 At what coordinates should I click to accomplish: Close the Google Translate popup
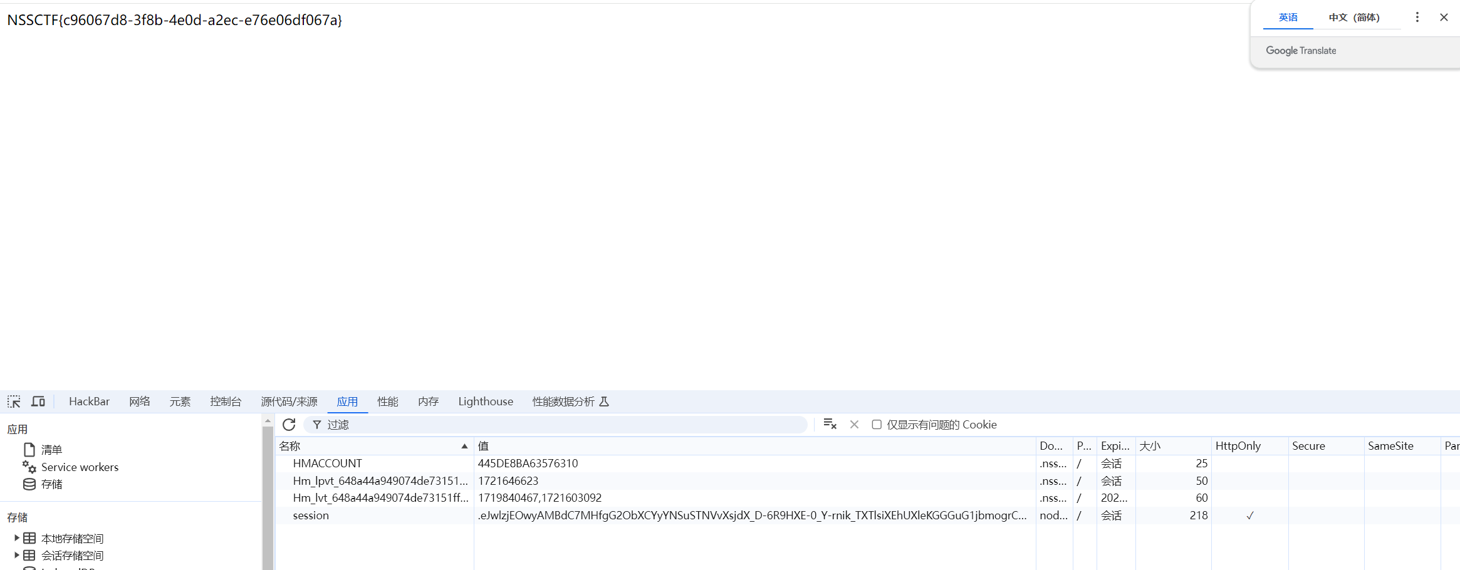tap(1444, 17)
